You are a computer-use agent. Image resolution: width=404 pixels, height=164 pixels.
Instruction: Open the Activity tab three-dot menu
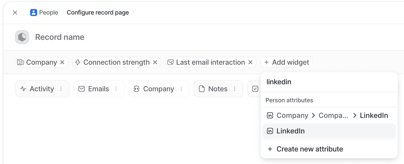[x=61, y=89]
